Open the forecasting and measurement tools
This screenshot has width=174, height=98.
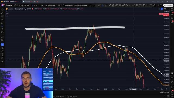coord(2,23)
